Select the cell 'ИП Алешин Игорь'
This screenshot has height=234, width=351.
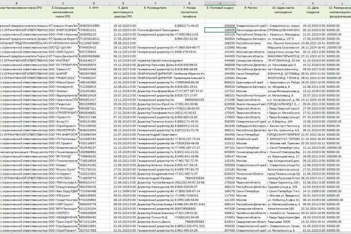[x=63, y=26]
